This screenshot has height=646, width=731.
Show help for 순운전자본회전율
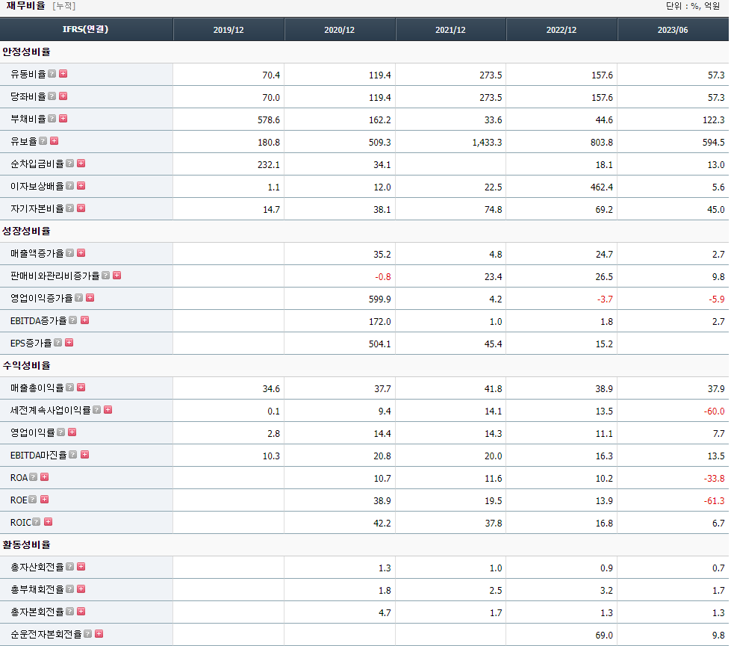(x=87, y=633)
